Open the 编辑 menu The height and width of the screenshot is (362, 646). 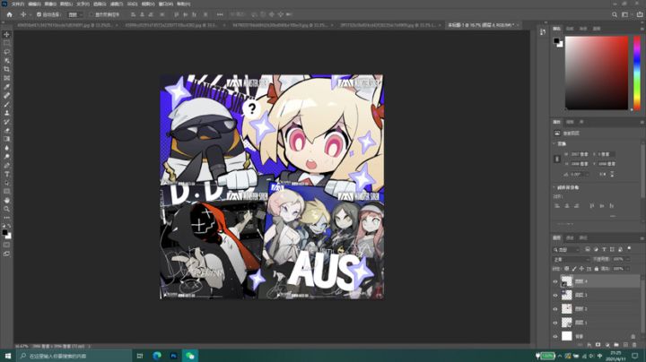[34, 4]
